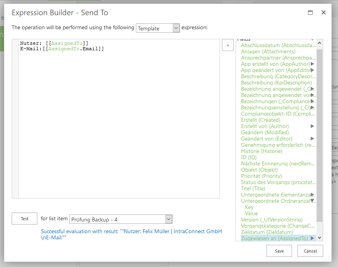Click the Test button
The image size is (338, 267).
click(x=25, y=219)
